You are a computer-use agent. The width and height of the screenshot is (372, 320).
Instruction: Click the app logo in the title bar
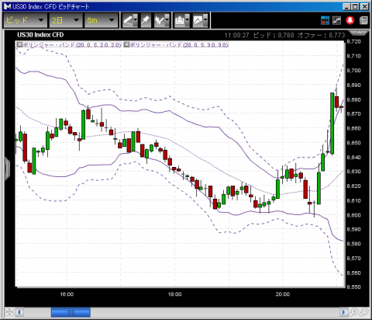pos(8,6)
